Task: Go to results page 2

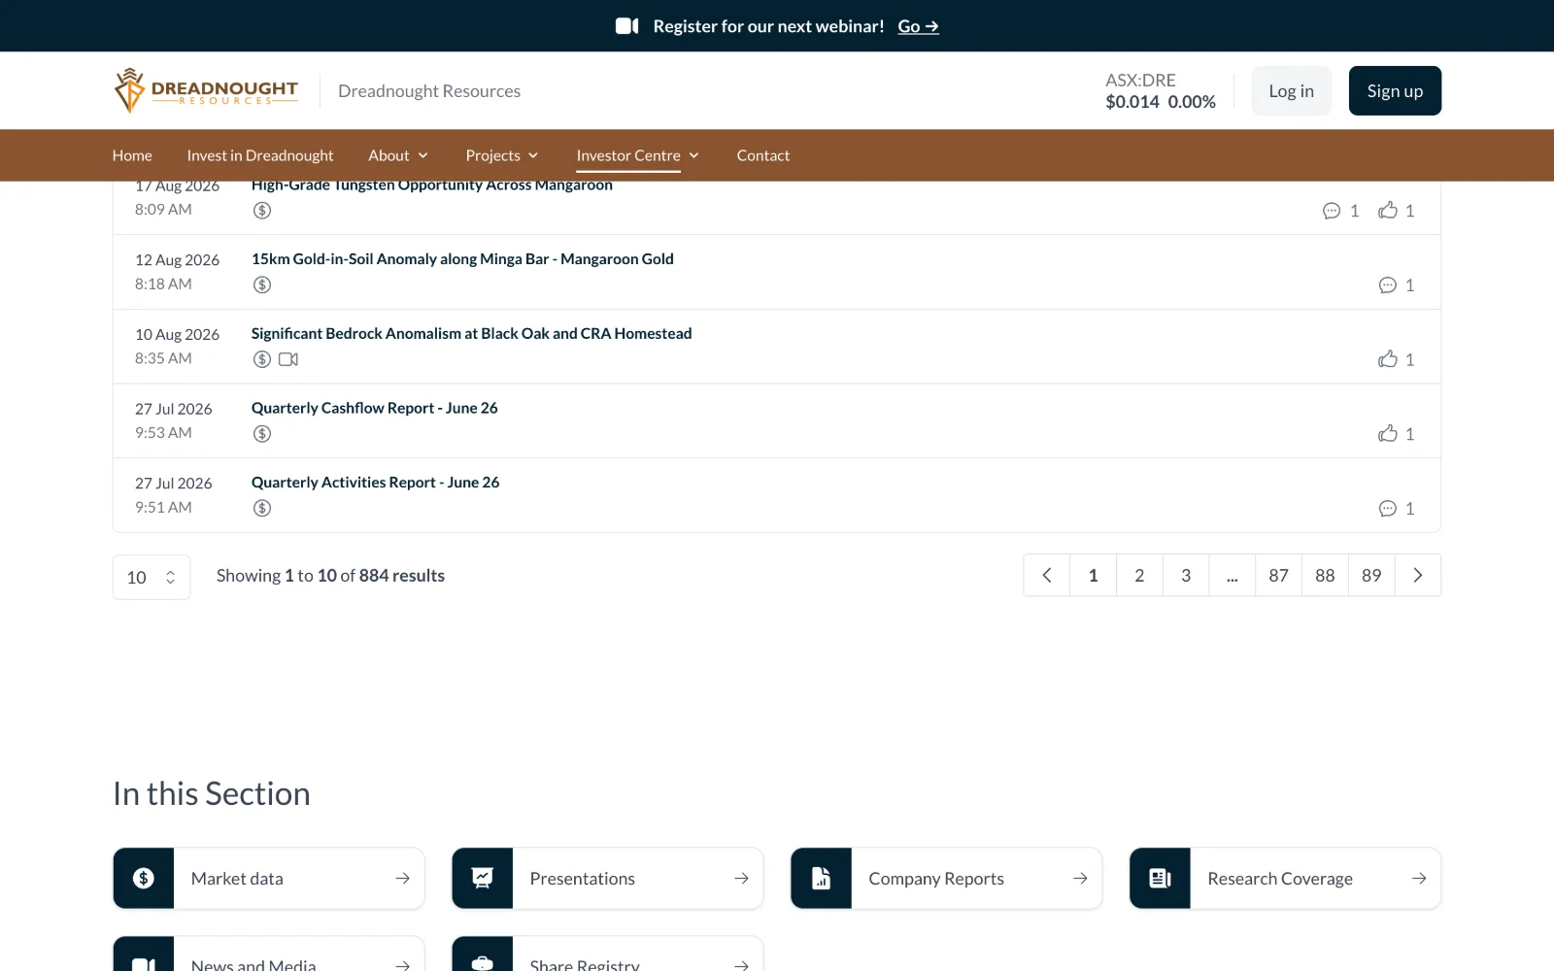Action: coord(1139,576)
